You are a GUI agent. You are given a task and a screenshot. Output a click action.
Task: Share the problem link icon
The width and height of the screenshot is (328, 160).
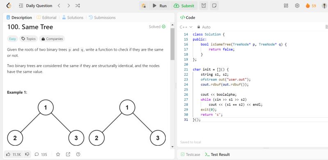click(x=68, y=154)
